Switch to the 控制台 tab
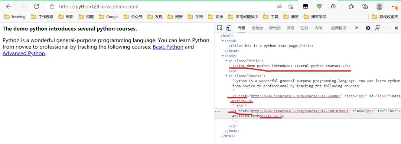 [x=257, y=28]
